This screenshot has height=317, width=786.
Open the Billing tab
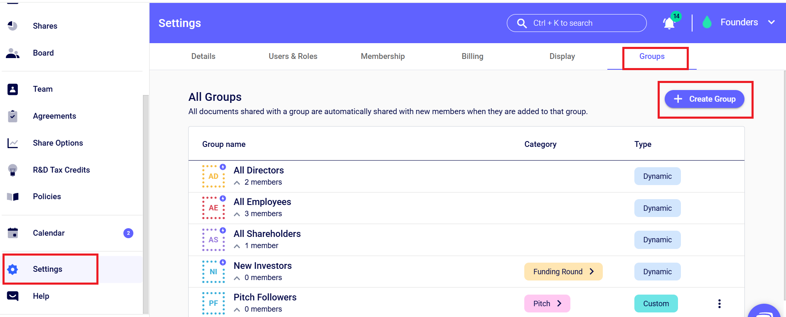[472, 56]
